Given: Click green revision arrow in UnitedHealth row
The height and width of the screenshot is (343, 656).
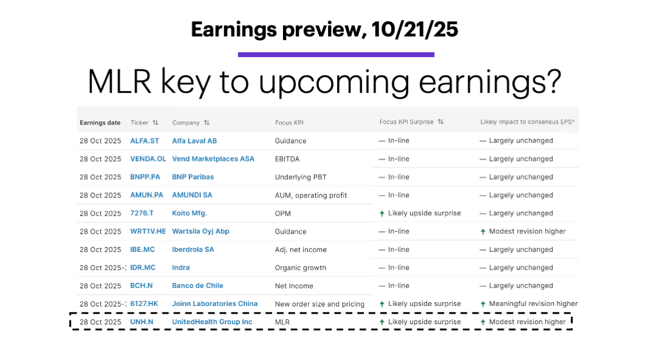Looking at the screenshot, I should pyautogui.click(x=483, y=322).
